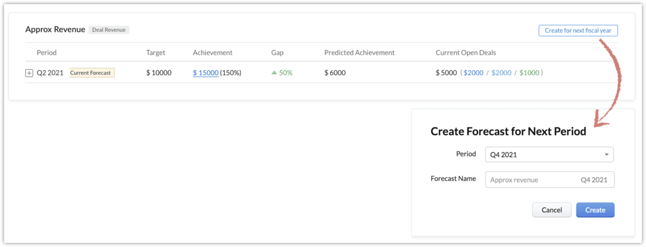The width and height of the screenshot is (646, 247).
Task: Click the Gap column header
Action: 277,53
